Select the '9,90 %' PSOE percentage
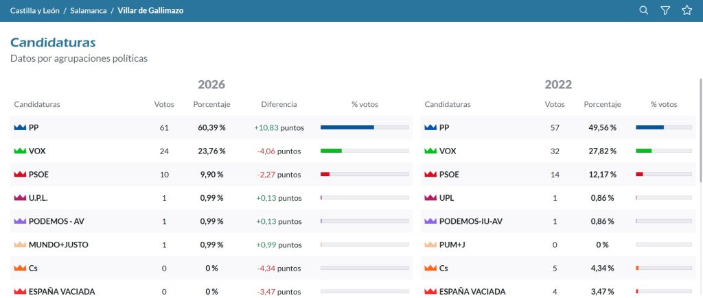 click(x=211, y=175)
